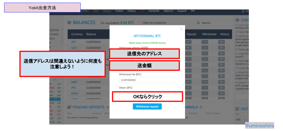Click the minus withdrawal icon for BTC
This screenshot has height=131, width=283.
pos(205,42)
